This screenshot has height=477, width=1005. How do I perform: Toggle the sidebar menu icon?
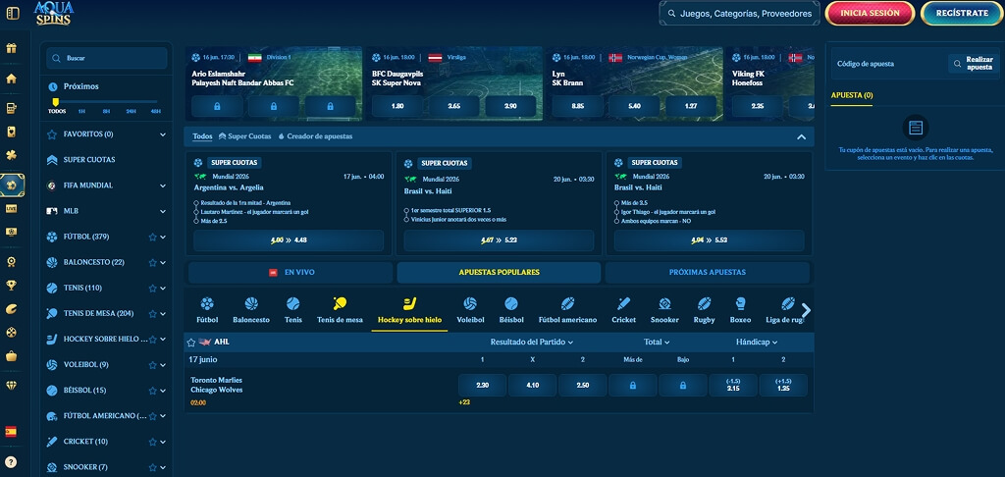point(12,13)
